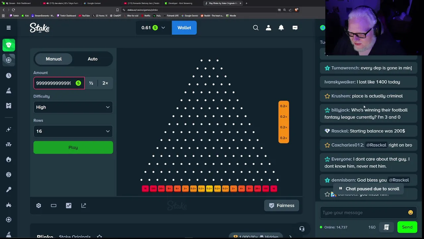
Task: Open the game settings gear icon
Action: point(38,205)
